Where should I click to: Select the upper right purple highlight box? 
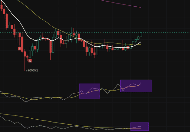136,86
